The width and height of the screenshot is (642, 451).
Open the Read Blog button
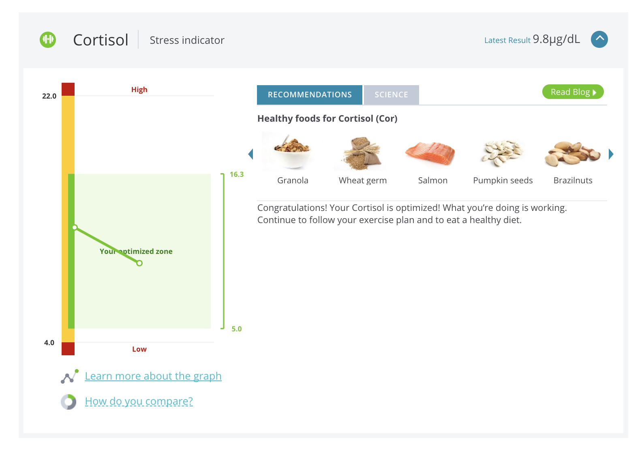pos(573,92)
